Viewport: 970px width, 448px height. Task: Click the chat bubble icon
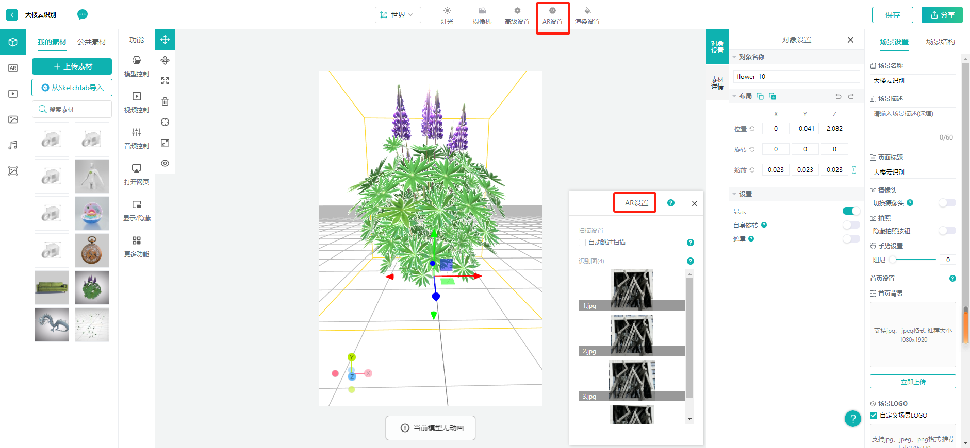(83, 14)
